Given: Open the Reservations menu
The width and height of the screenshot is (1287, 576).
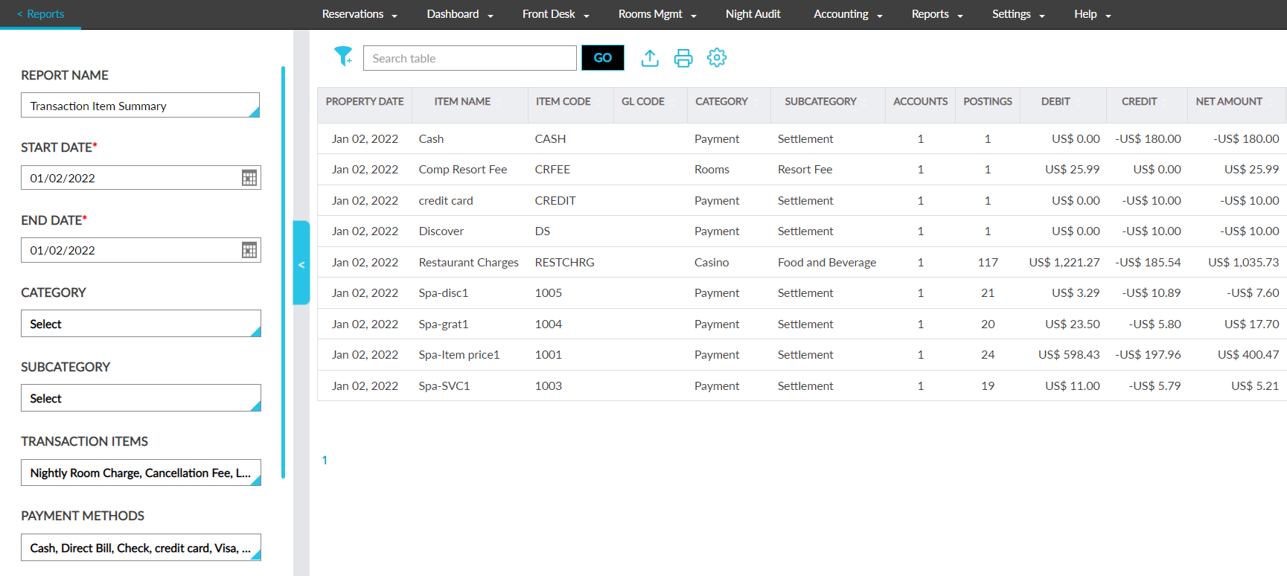Looking at the screenshot, I should 360,14.
